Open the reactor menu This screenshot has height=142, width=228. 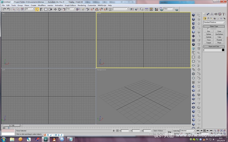(x=50, y=5)
